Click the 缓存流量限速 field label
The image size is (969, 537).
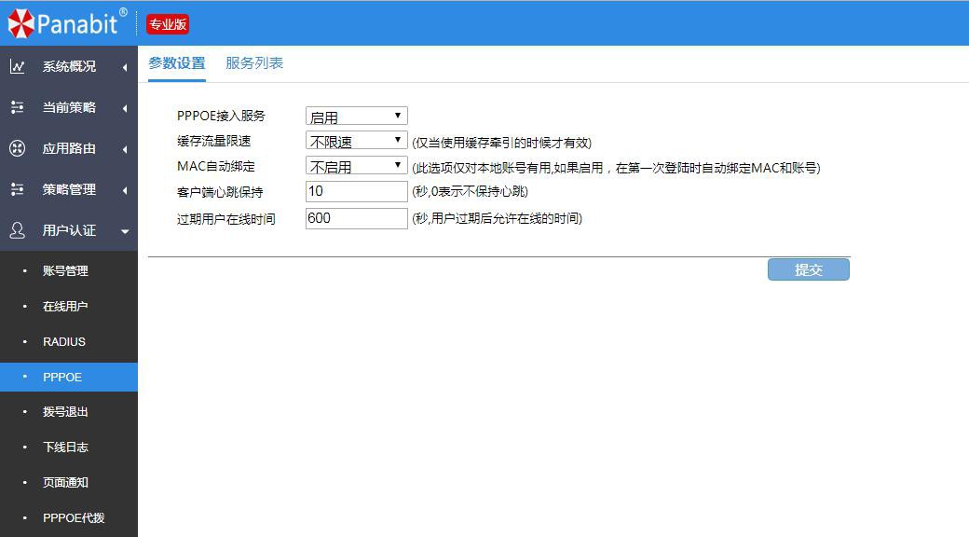coord(213,141)
